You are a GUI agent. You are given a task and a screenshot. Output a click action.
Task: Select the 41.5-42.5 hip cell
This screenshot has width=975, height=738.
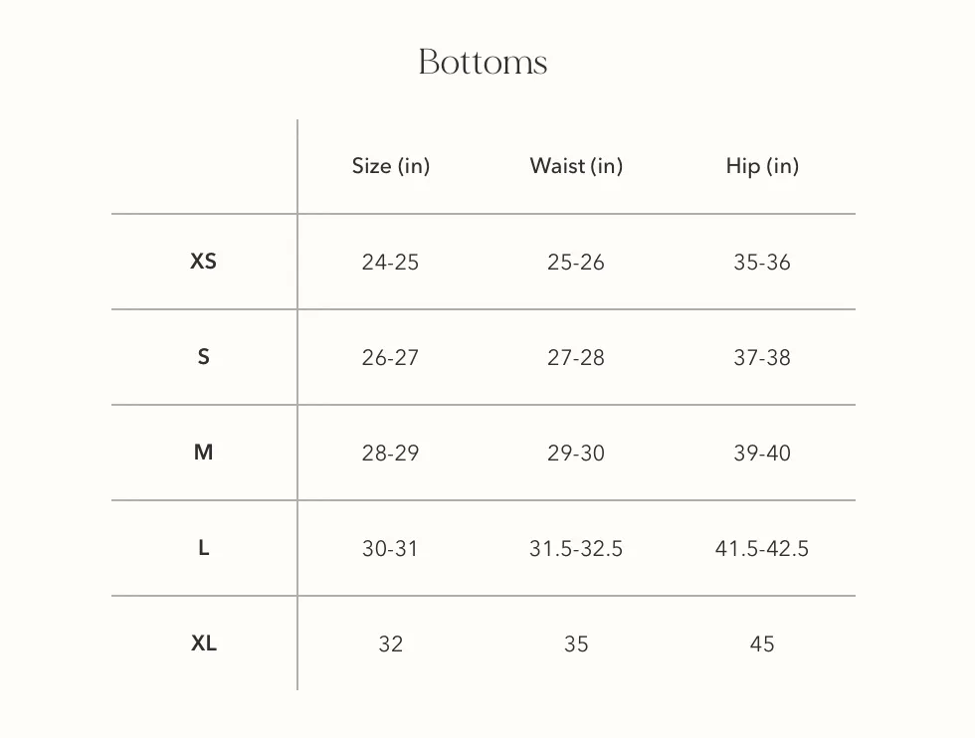point(762,548)
